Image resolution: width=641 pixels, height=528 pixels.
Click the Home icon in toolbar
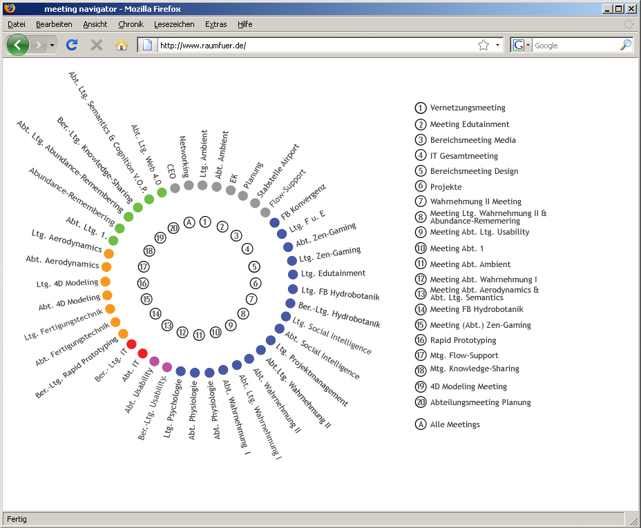(122, 45)
